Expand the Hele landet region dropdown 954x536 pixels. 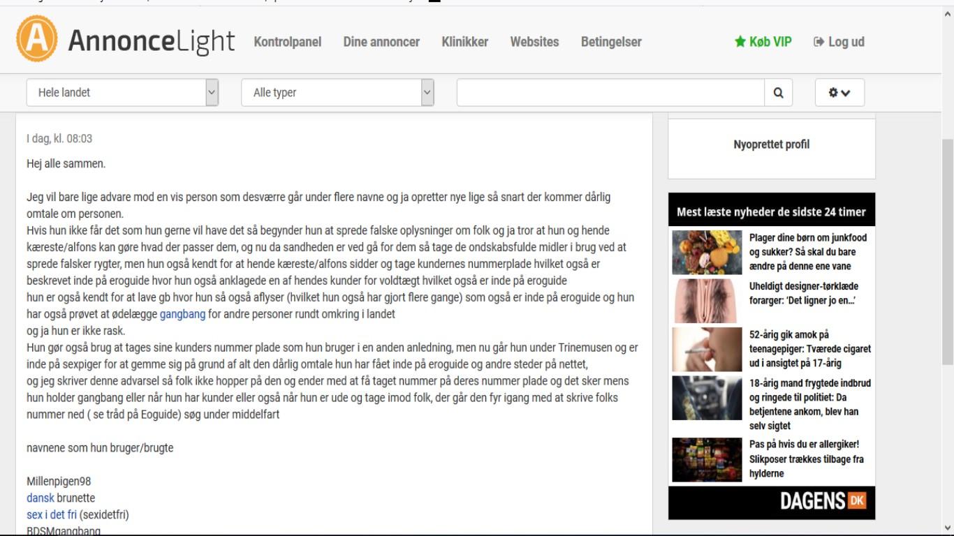pos(123,92)
